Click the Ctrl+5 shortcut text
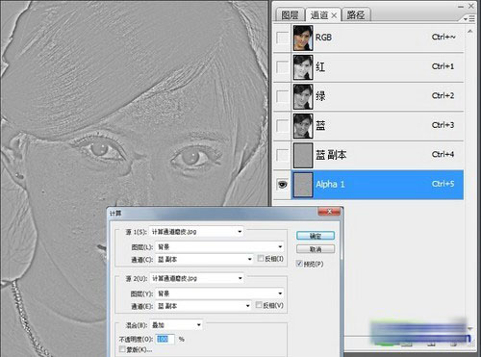 coord(443,184)
